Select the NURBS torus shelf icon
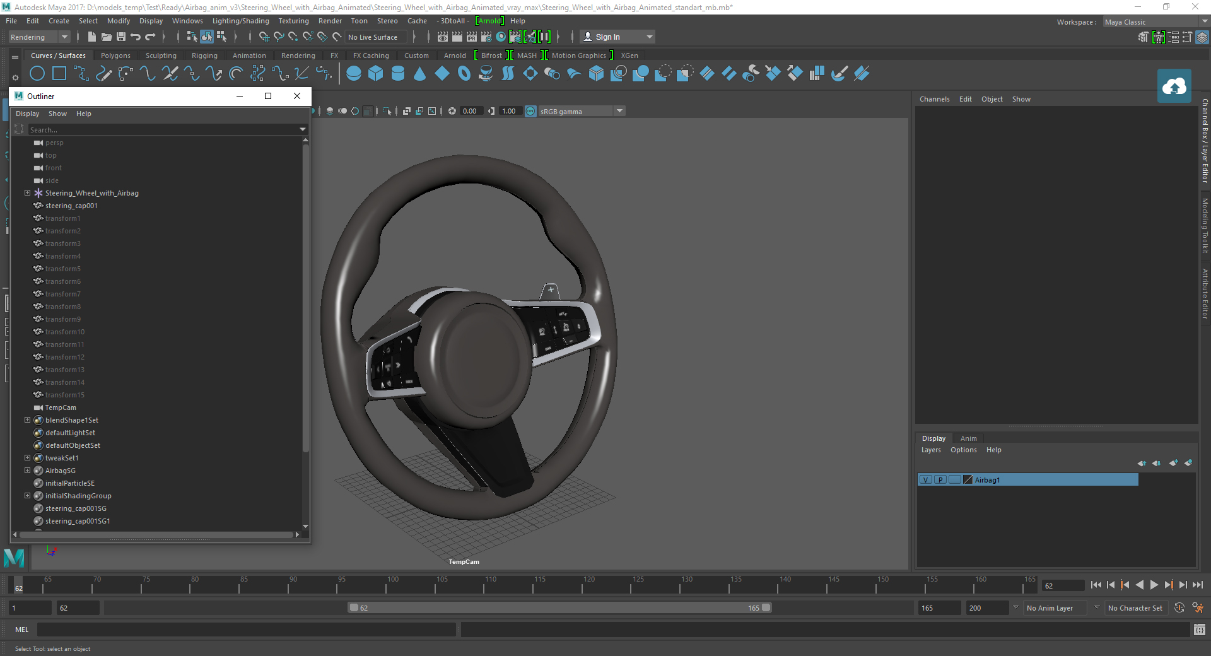The width and height of the screenshot is (1211, 656). tap(465, 74)
